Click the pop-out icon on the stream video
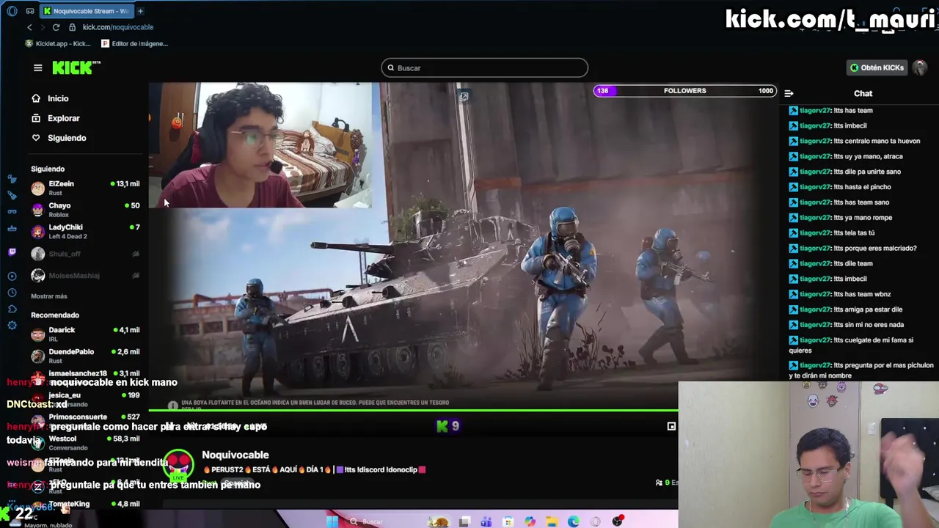Viewport: 939px width, 528px height. coord(464,96)
